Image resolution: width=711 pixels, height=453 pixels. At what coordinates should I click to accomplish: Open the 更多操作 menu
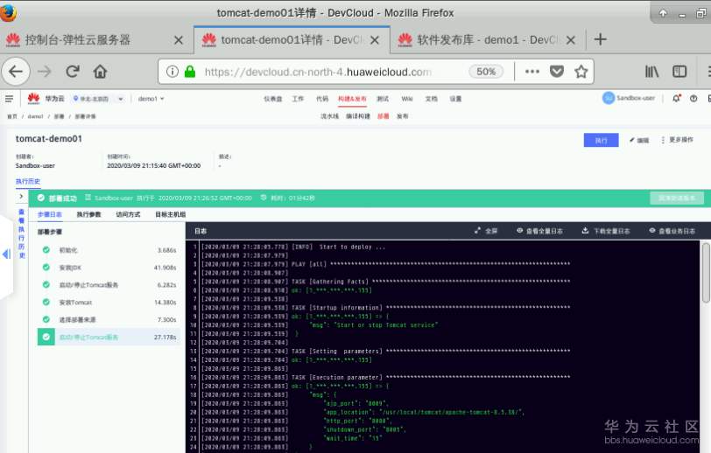[x=677, y=140]
